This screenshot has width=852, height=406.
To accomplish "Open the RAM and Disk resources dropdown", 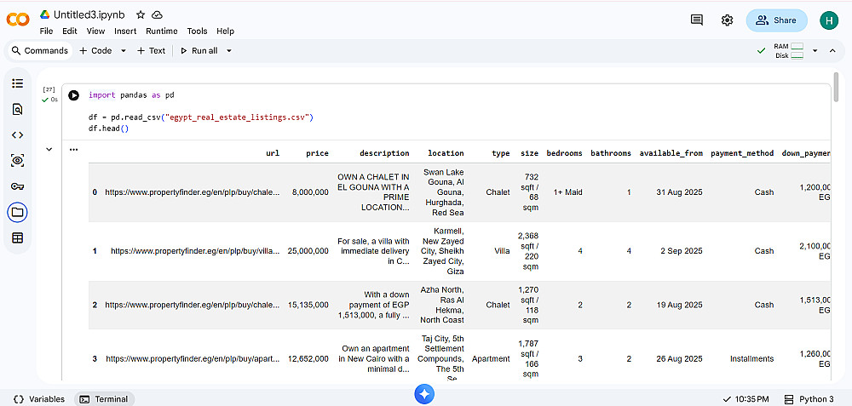I will 815,51.
